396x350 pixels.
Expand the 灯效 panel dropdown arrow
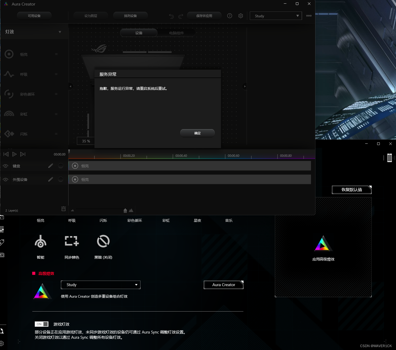[60, 32]
